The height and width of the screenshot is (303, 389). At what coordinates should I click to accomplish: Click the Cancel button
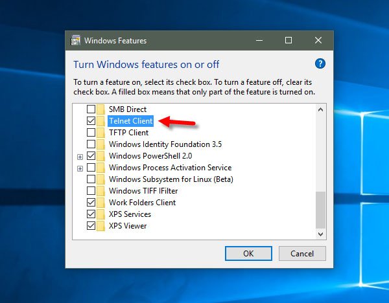point(302,253)
